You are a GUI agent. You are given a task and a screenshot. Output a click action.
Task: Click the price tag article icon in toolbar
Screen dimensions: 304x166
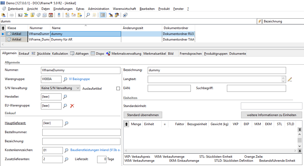pyautogui.click(x=39, y=15)
